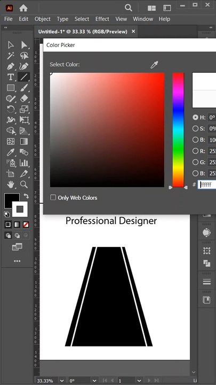Select the Pen tool
Screen dimensions: 216x385
11,66
